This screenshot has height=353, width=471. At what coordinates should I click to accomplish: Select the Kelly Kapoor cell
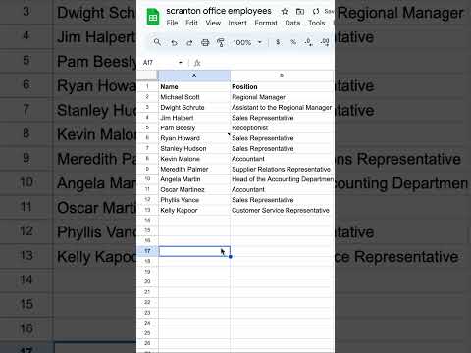point(194,210)
